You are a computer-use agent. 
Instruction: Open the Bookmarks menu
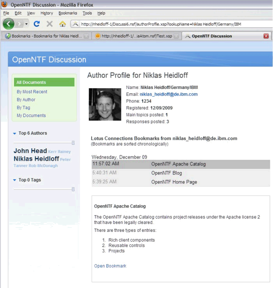[x=68, y=13]
